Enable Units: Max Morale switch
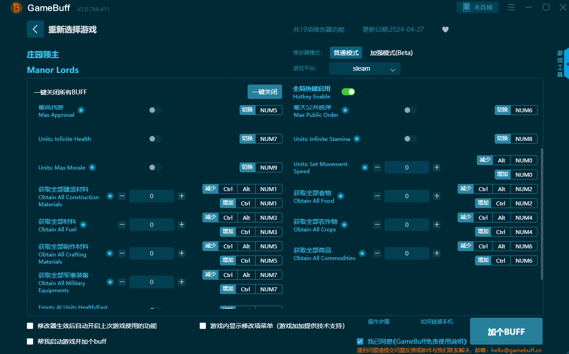The image size is (569, 354). pos(155,167)
